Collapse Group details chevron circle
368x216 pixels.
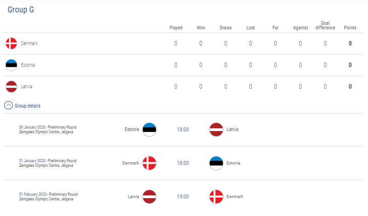click(x=8, y=105)
